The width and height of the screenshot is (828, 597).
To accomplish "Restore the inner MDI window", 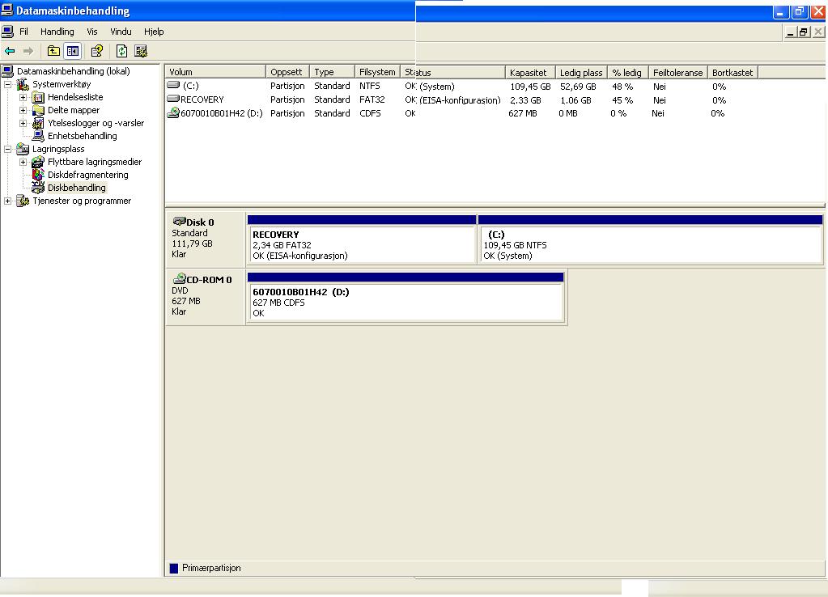I will tap(803, 32).
